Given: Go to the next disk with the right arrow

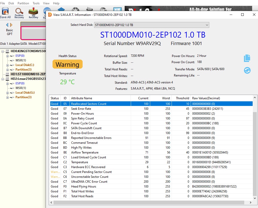Looking at the screenshot, I should coord(11,25).
